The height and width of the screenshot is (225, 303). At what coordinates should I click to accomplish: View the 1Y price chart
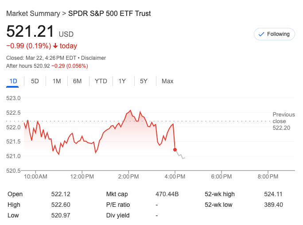coord(122,81)
